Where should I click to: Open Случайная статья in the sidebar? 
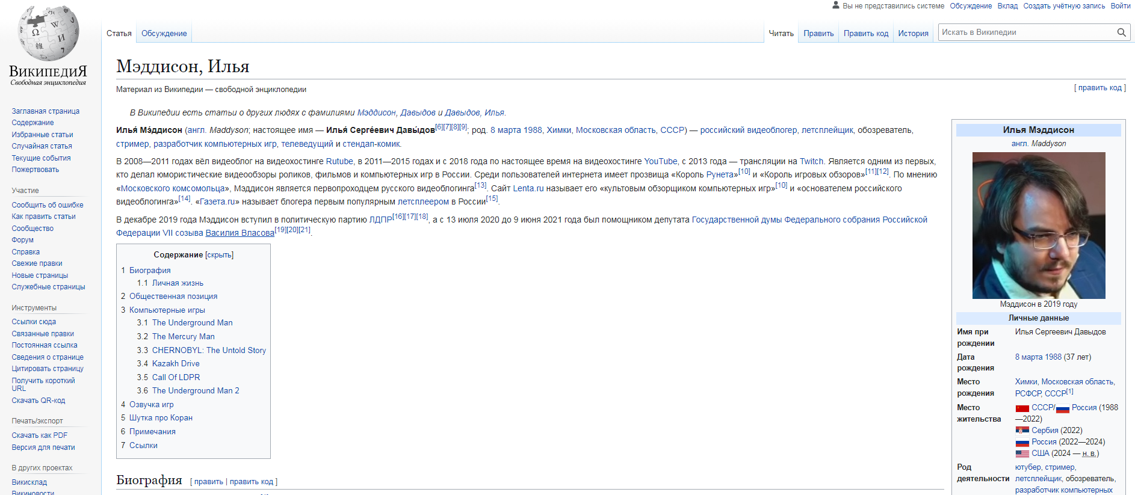42,146
